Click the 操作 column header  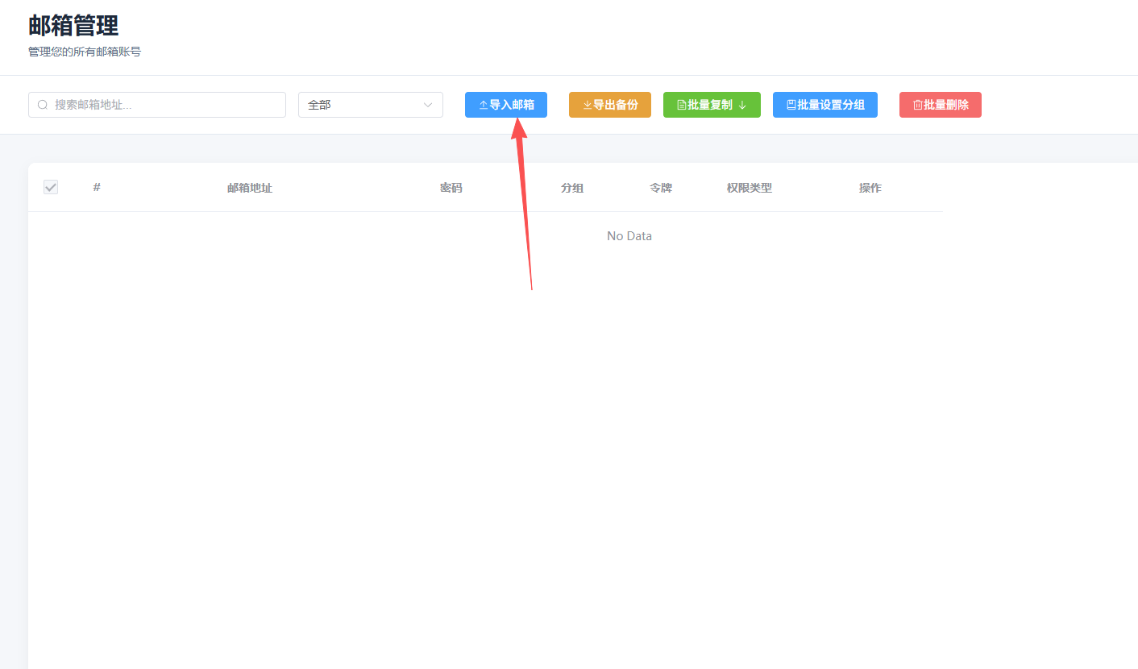(x=870, y=188)
